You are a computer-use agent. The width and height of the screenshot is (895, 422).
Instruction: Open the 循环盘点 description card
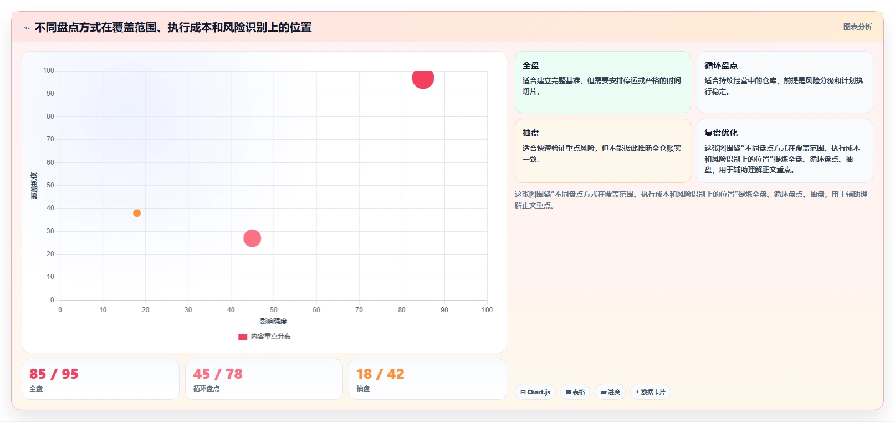pos(785,82)
